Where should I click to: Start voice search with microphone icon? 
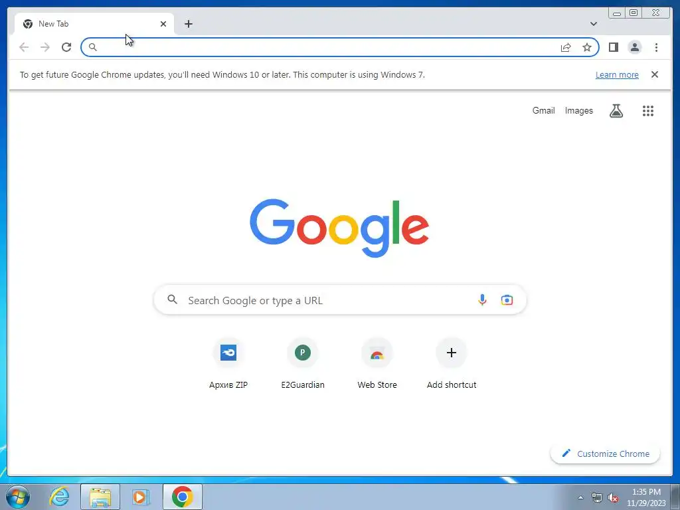pos(482,299)
